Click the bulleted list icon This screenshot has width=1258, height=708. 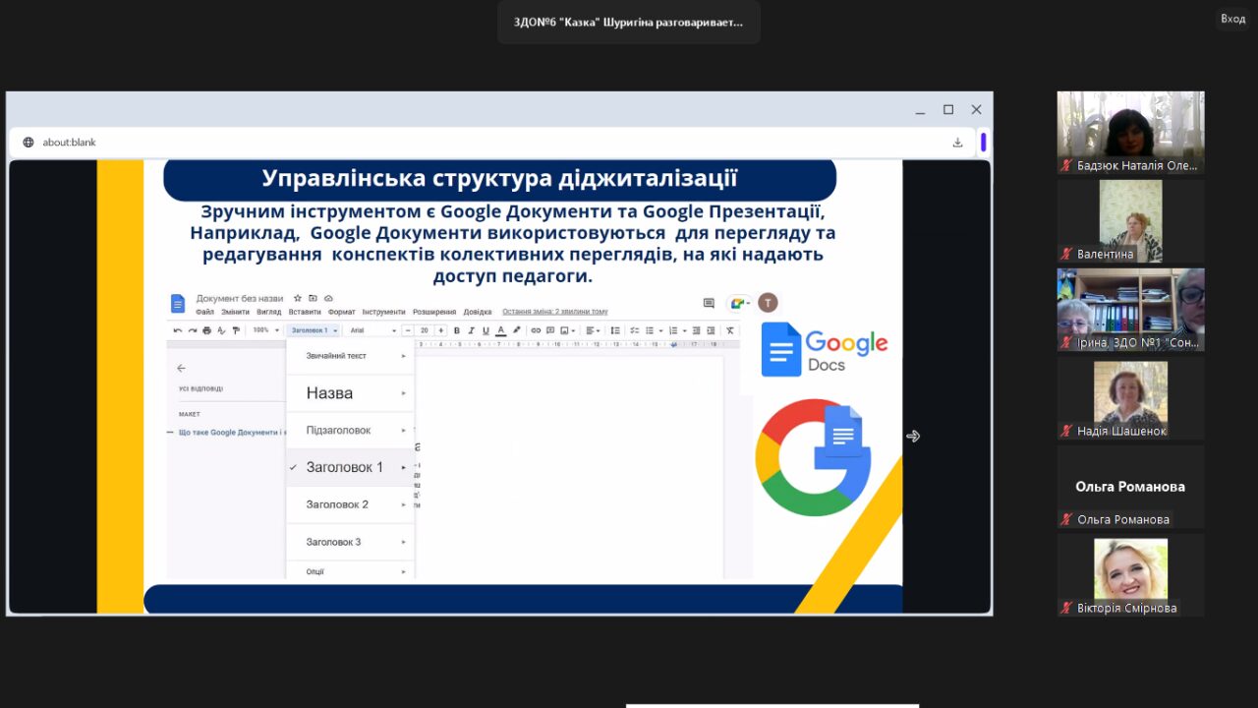(650, 330)
